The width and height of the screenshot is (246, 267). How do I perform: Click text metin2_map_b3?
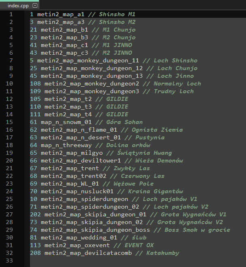64,37
